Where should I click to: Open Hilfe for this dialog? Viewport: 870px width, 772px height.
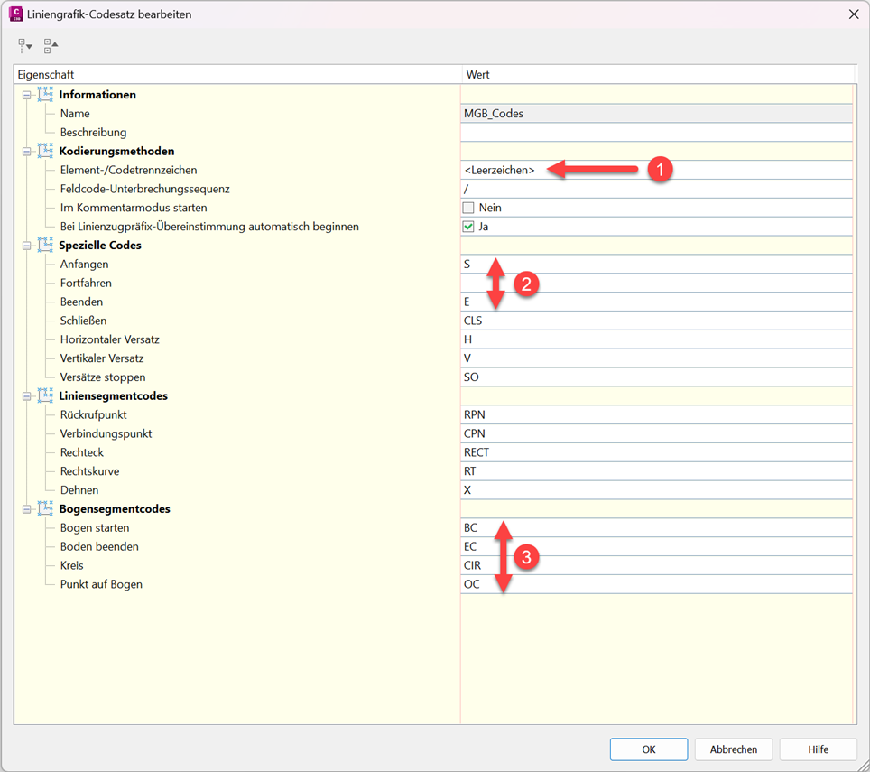(818, 749)
